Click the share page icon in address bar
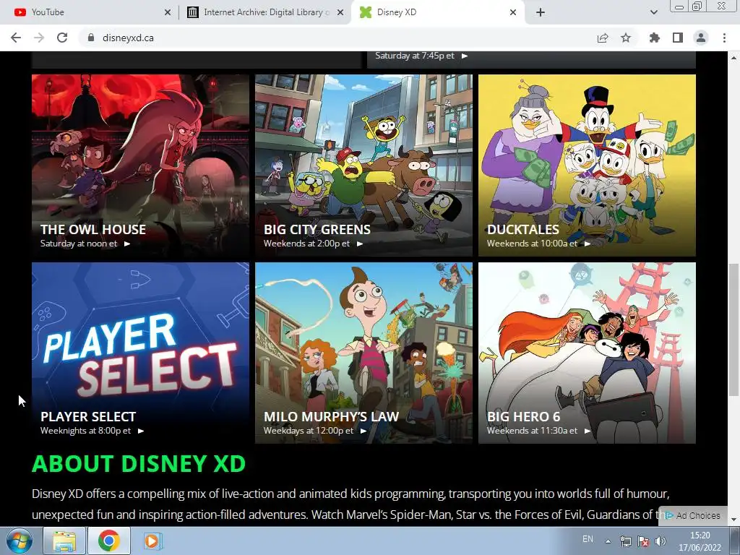This screenshot has height=555, width=740. 603,38
